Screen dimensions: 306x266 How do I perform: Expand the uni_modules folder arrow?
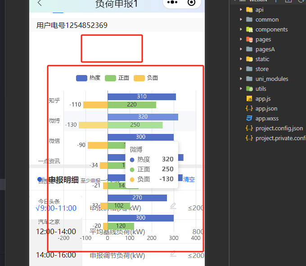tap(241, 79)
